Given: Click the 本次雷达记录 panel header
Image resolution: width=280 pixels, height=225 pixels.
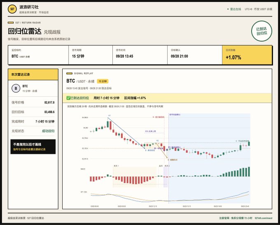Looking at the screenshot, I should 33,74.
